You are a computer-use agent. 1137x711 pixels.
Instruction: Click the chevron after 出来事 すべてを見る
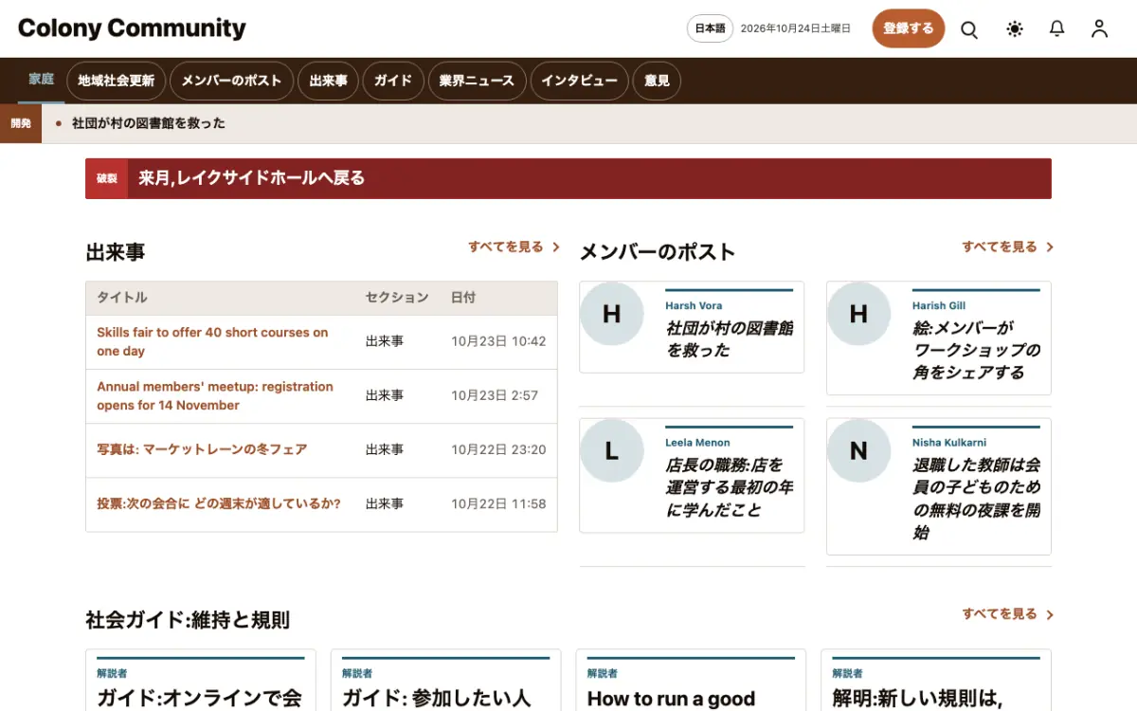pos(556,247)
